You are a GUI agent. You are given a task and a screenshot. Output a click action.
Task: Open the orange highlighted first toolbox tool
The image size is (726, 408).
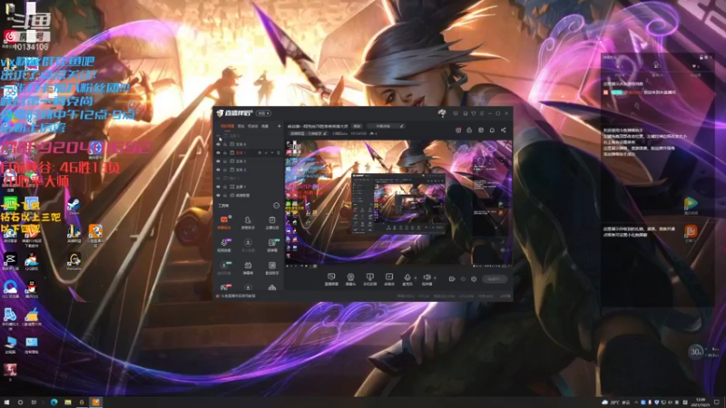[x=224, y=221]
